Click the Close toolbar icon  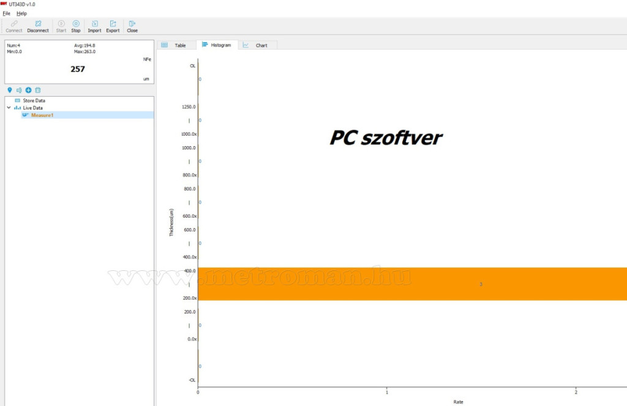[x=132, y=24]
